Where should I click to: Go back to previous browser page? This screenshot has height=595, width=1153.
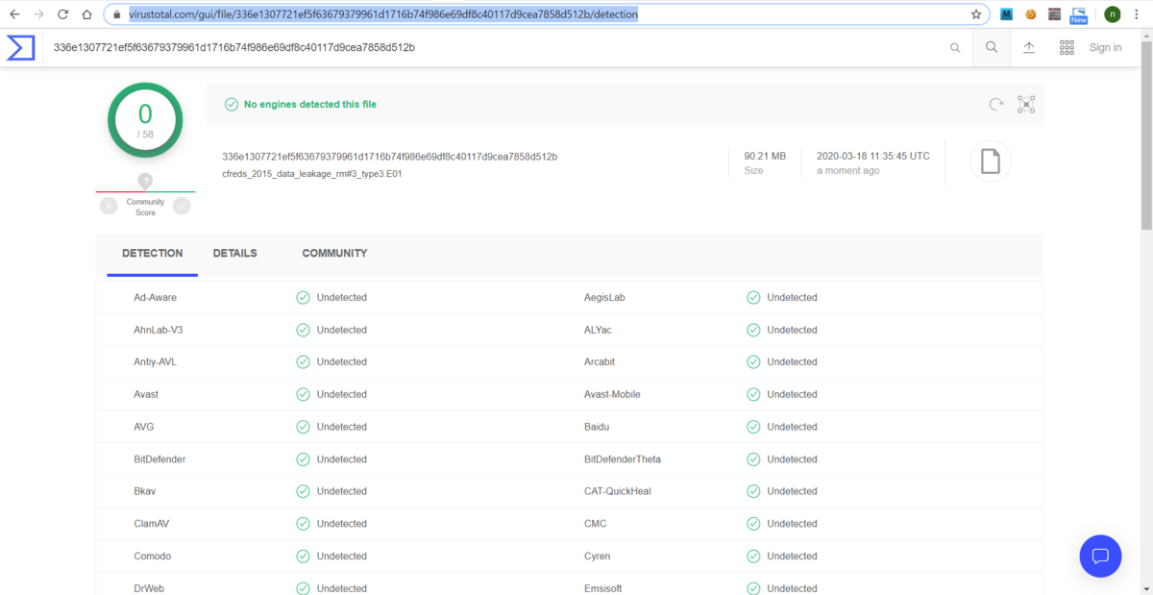[x=14, y=14]
